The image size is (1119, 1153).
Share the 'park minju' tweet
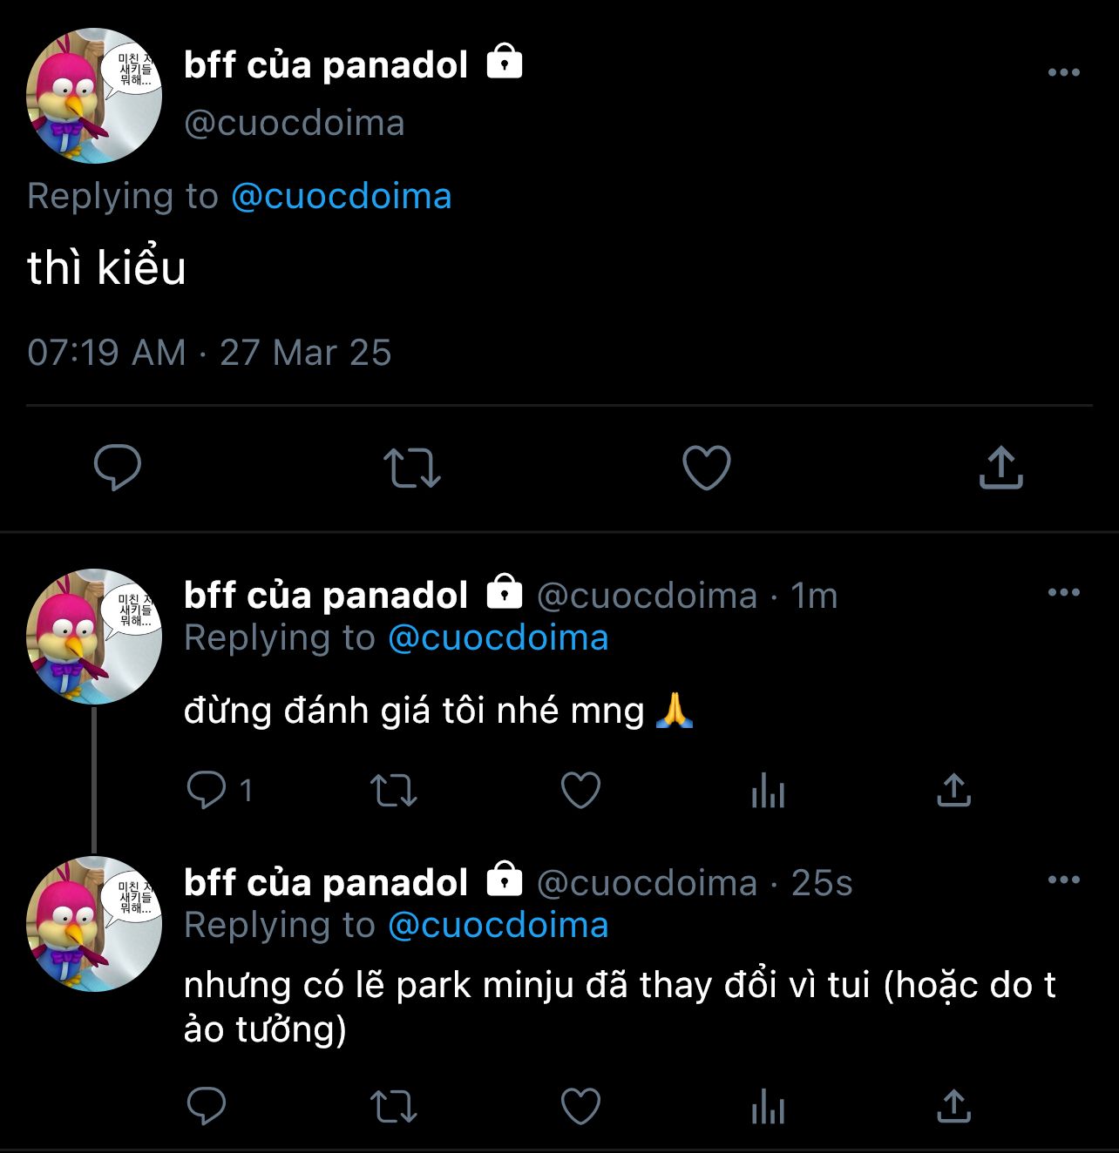click(x=953, y=1107)
